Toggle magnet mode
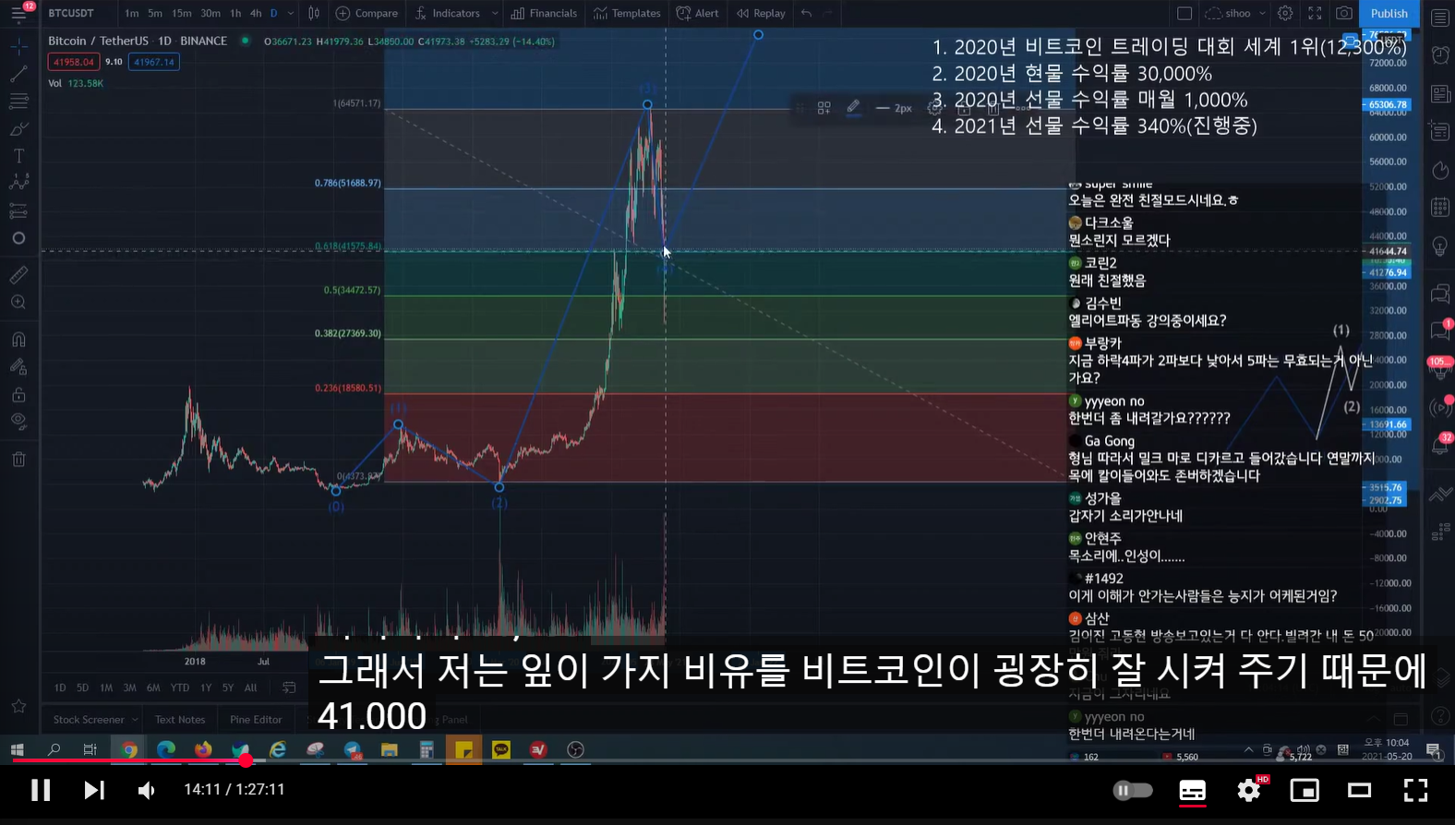The image size is (1455, 825). point(18,340)
